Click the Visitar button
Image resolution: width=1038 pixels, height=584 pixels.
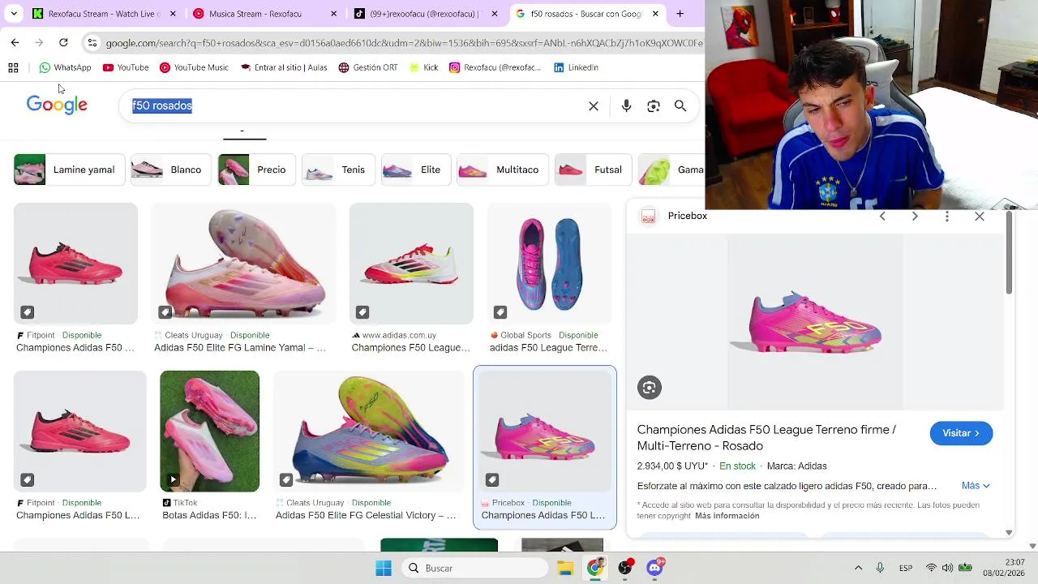pos(961,433)
